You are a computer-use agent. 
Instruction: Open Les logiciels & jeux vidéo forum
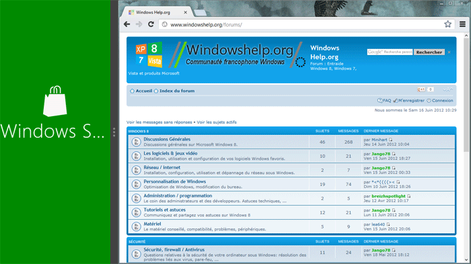pos(170,153)
